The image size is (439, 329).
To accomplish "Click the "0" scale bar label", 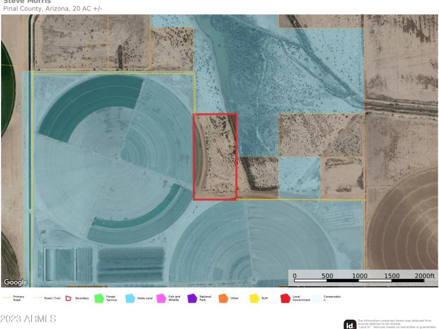I will [295, 276].
